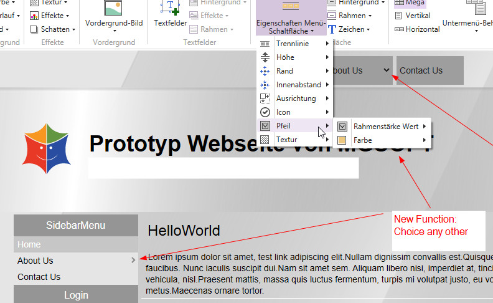Viewport: 493px width, 303px height.
Task: Click the empty text field below the title
Action: [223, 168]
